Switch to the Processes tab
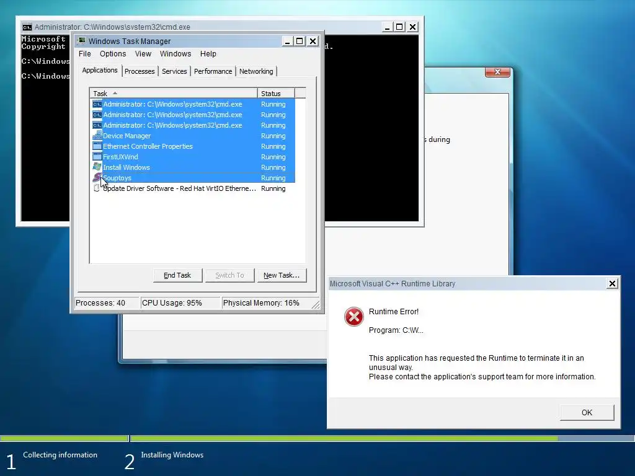 point(140,71)
